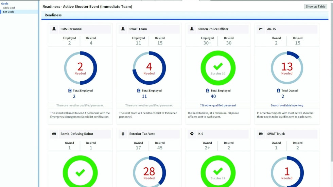This screenshot has height=187, width=333.
Task: Click the Exterior Tac-Vest icon
Action: [x=123, y=134]
